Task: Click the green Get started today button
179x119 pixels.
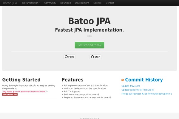Action: [89, 45]
